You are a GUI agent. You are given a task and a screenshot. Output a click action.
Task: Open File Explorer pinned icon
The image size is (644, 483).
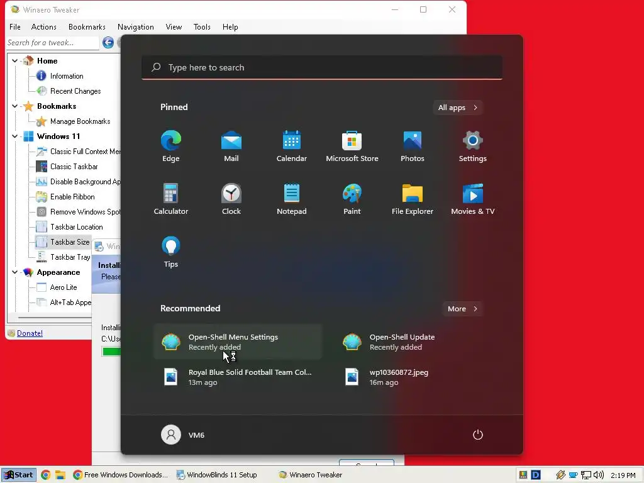pos(413,199)
